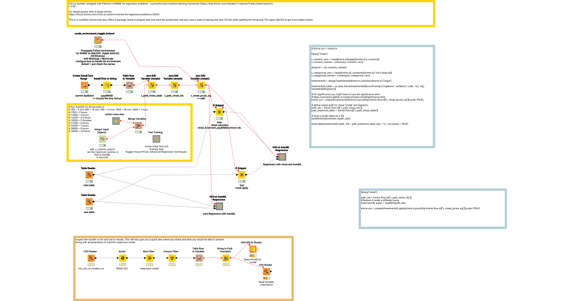The height and width of the screenshot is (301, 574).
Task: Open the Sorter node labeled RMSE ASC
Action: point(123,258)
